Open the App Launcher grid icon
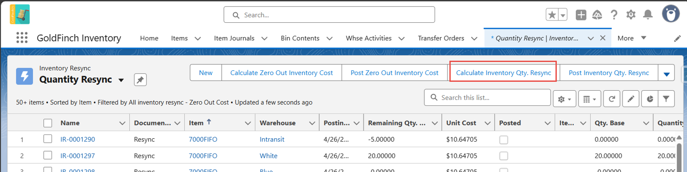Viewport: 687px width, 172px height. 21,38
